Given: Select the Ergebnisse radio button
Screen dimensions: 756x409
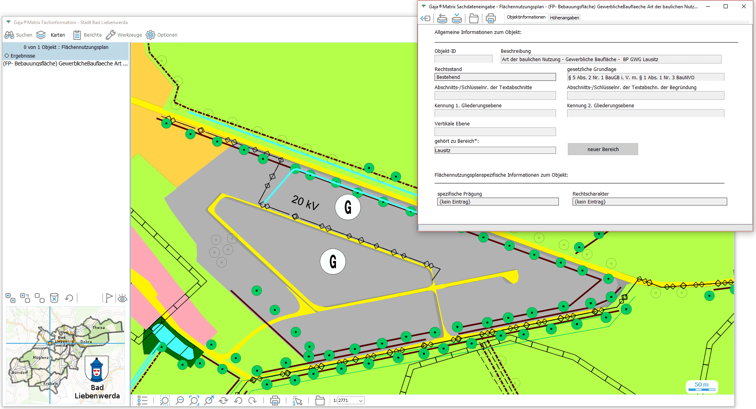Looking at the screenshot, I should click(x=7, y=56).
